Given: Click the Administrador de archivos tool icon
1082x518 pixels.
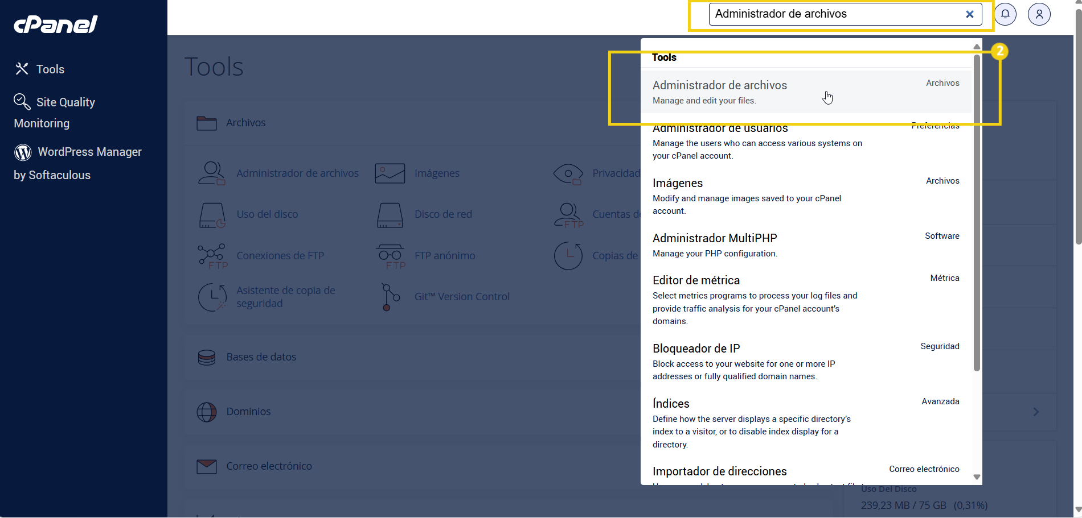Looking at the screenshot, I should click(x=211, y=173).
